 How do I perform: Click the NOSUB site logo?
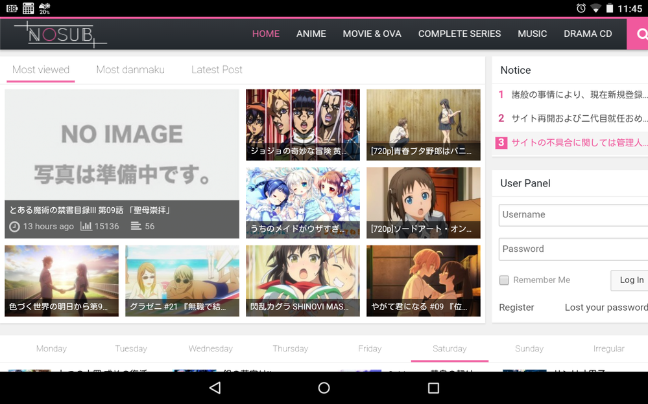pyautogui.click(x=60, y=34)
